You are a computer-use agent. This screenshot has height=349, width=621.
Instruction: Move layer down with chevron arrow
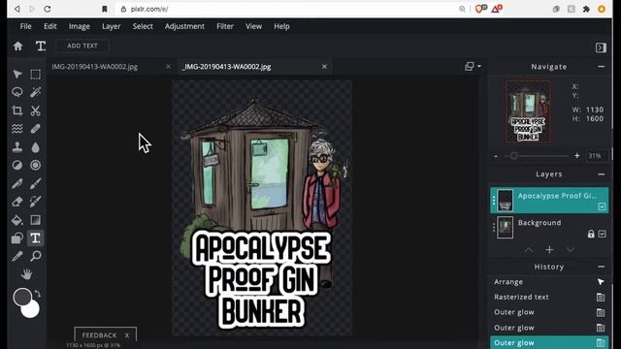click(571, 250)
